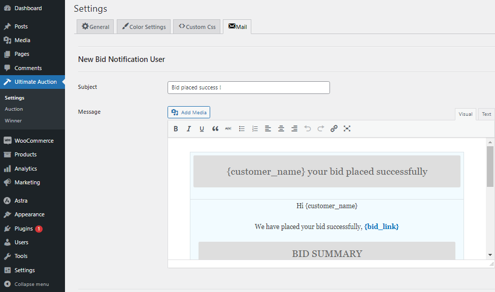Insert a bulleted list
Viewport: 495px width, 292px height.
coord(242,128)
